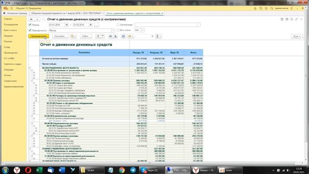Toggle the Все статьи checkbox

tap(118, 30)
